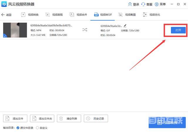Screen dimensions: 188x132
Task: Select the 源文件目录 radio option
Action: (x=25, y=128)
